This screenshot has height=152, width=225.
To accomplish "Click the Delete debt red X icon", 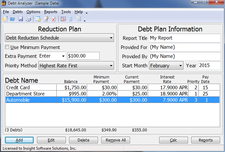I will [x=53, y=19].
